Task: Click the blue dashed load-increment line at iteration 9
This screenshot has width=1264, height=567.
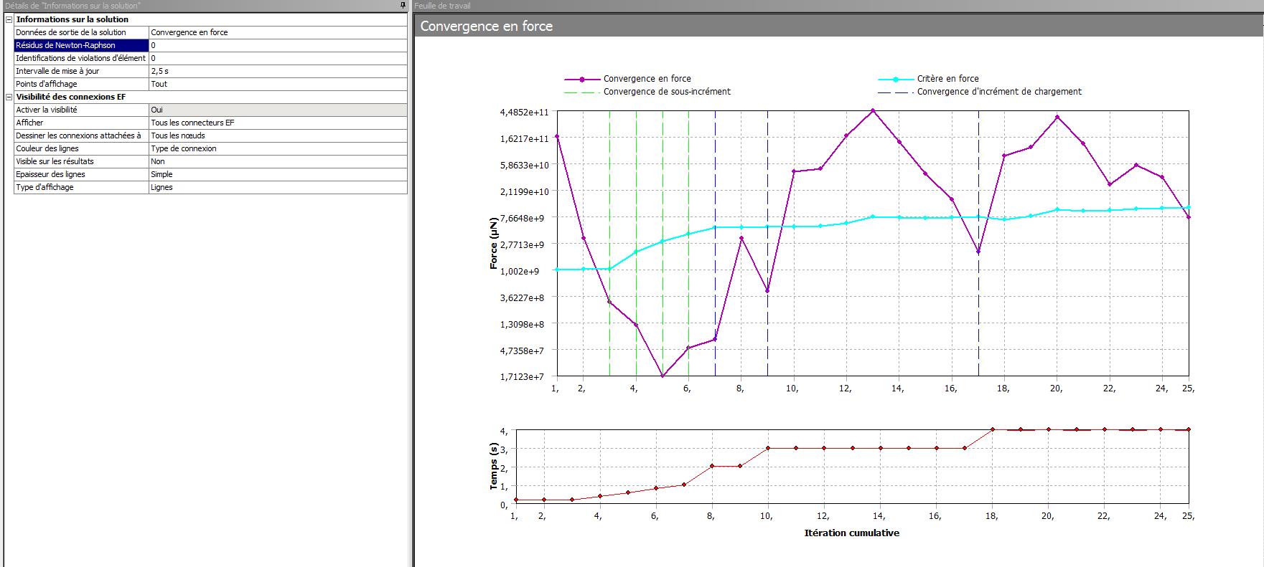Action: (767, 244)
